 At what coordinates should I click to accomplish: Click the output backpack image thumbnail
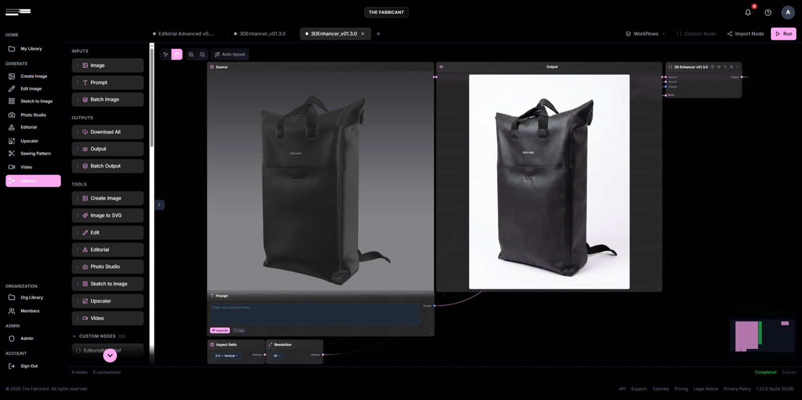tap(549, 182)
